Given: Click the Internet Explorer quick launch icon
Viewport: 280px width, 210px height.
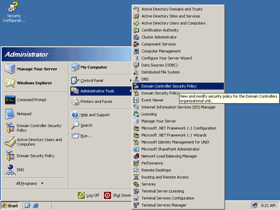Looking at the screenshot, I should pyautogui.click(x=36, y=206).
